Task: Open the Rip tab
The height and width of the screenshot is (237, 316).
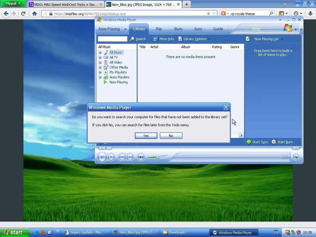Action: coord(159,29)
